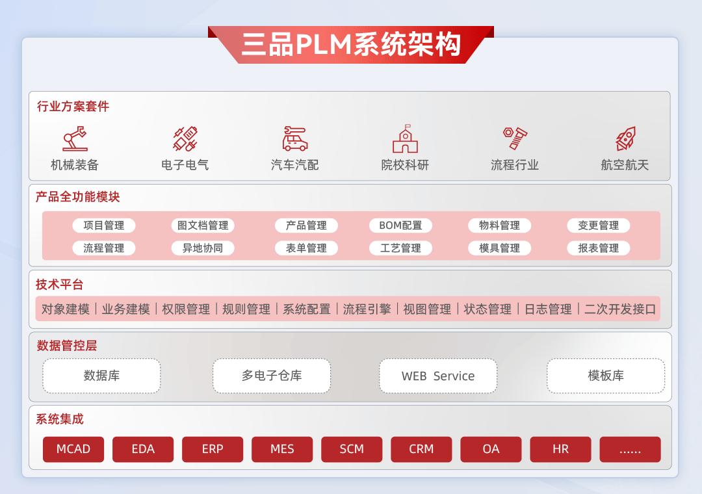Select the 航空航天 rocket icon
Screen dimensions: 702x494
click(625, 138)
